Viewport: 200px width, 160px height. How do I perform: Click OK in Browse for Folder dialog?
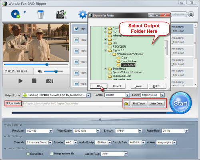pos(98,86)
